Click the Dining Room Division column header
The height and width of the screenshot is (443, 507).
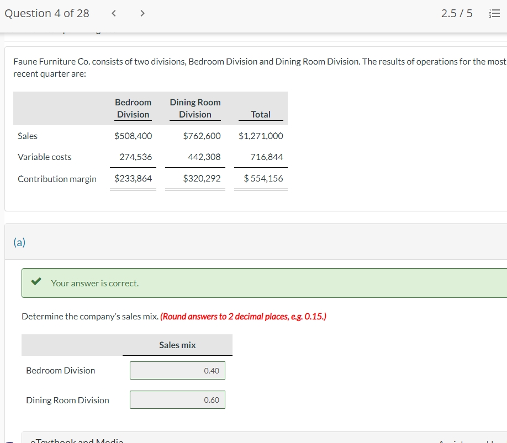click(196, 108)
